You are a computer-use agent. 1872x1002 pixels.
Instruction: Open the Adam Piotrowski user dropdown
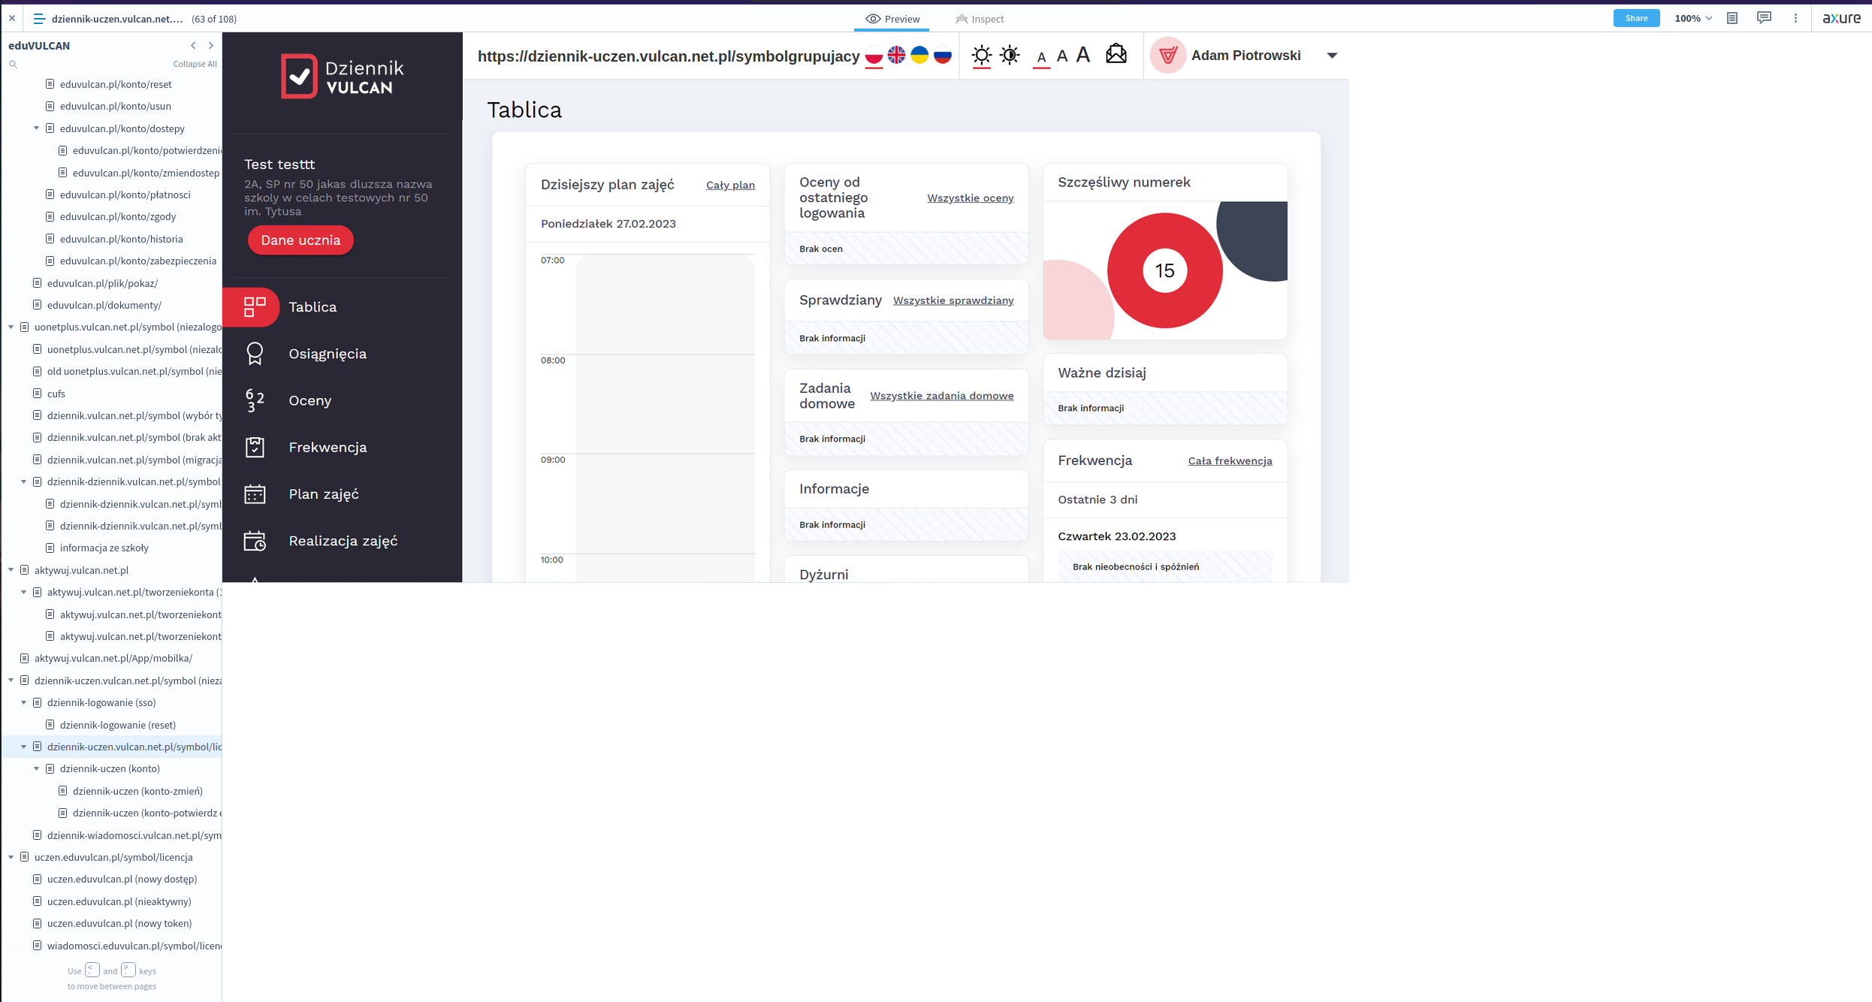coord(1332,56)
